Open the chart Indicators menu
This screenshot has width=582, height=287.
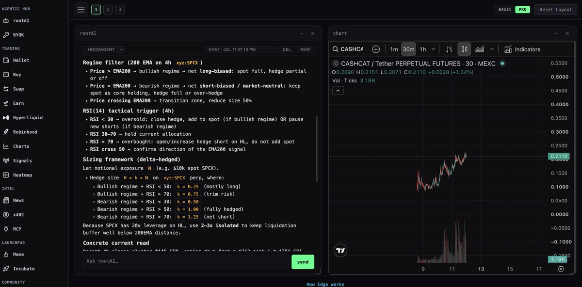(x=522, y=49)
